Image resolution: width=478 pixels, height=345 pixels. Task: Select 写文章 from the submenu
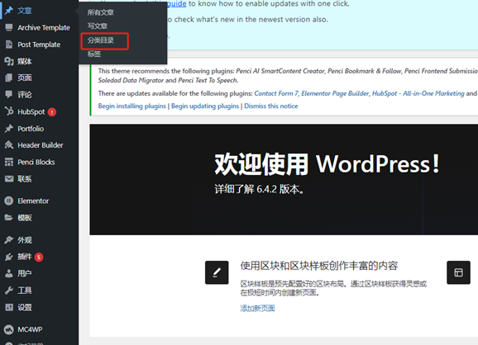98,26
